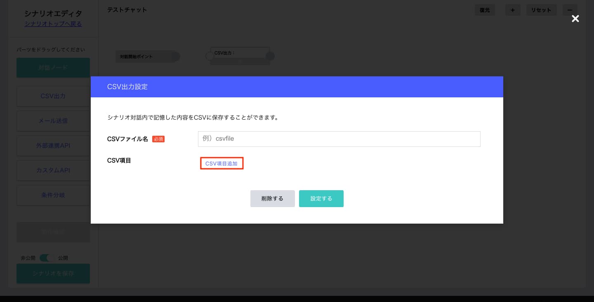Screen dimensions: 594x302
Task: Click the シナリオを保存 button
Action: 53,274
